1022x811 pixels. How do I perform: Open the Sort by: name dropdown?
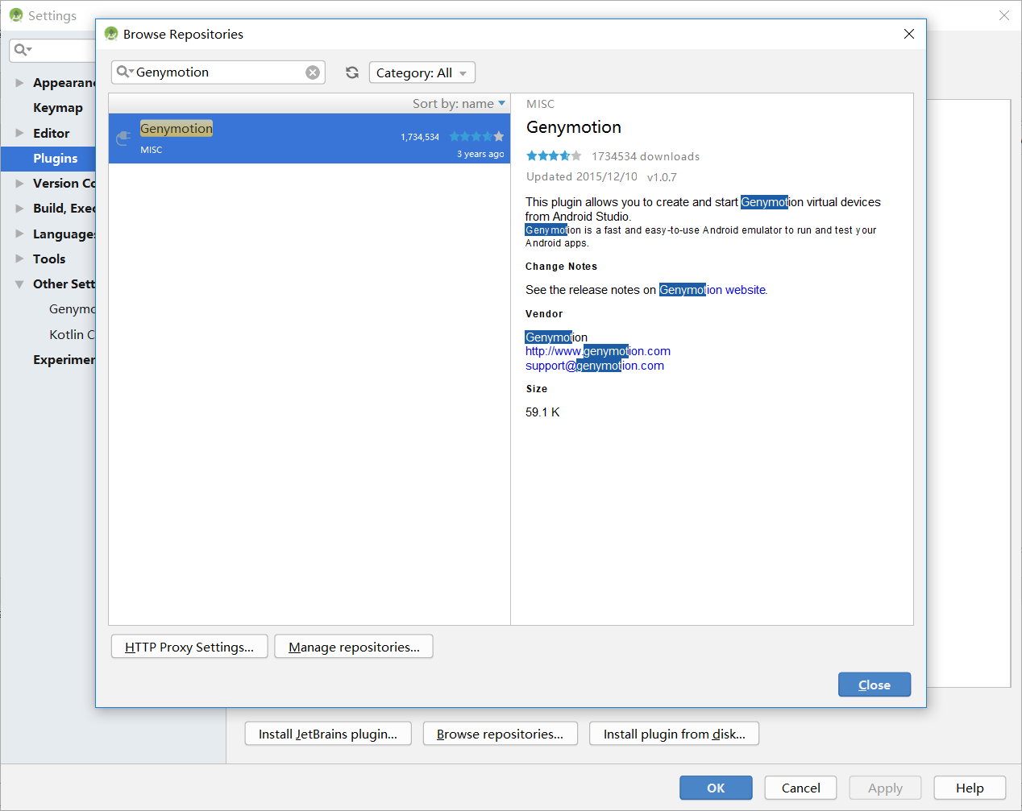tap(459, 104)
